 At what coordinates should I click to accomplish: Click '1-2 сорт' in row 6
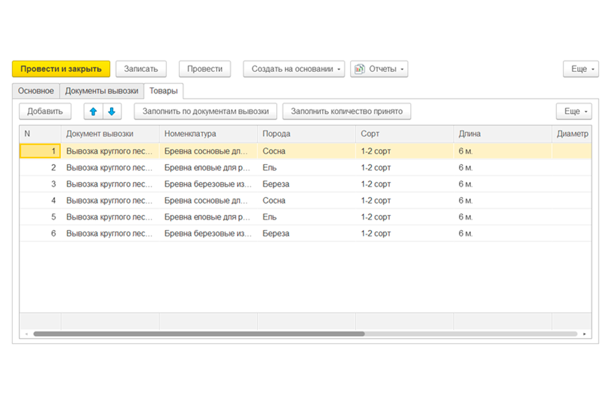pyautogui.click(x=404, y=233)
